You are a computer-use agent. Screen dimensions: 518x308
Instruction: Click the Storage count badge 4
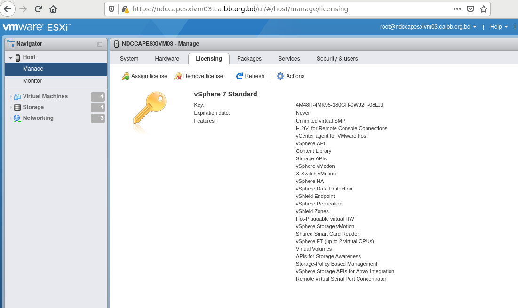point(98,107)
